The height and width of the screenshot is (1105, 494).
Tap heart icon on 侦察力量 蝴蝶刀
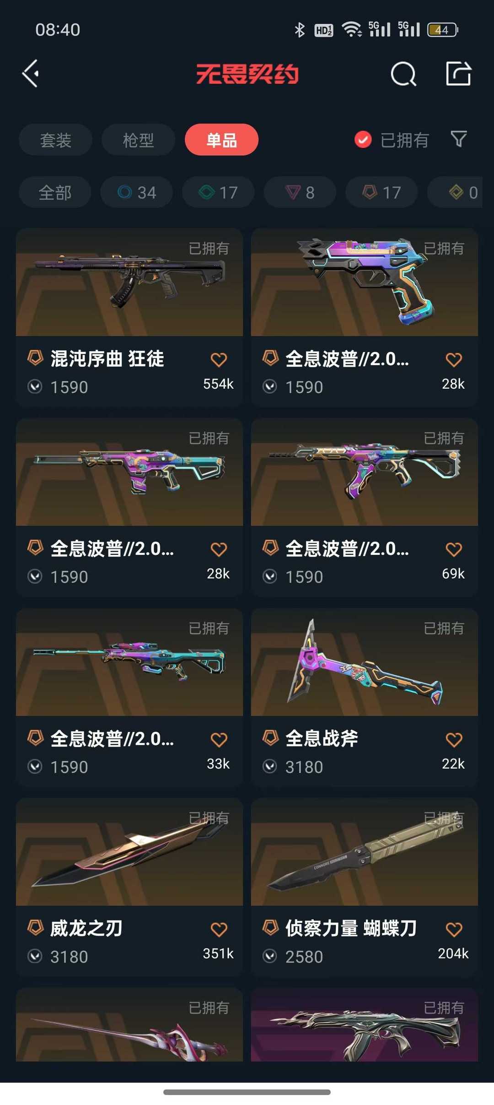[454, 929]
